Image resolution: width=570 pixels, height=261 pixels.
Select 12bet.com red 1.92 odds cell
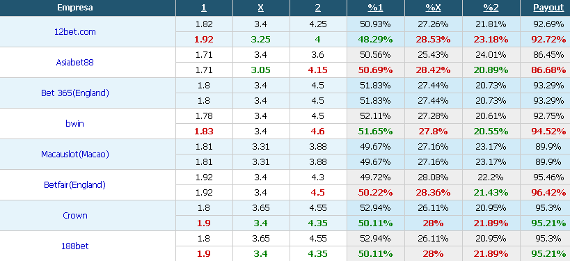204,39
